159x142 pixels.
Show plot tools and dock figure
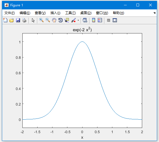[x=115, y=20]
